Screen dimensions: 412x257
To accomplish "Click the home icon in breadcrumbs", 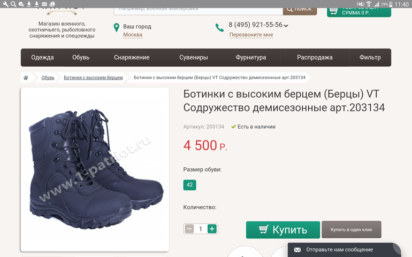I will click(x=26, y=77).
